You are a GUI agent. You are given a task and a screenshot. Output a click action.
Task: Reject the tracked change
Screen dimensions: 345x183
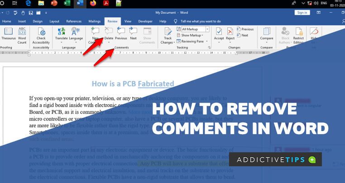230,34
